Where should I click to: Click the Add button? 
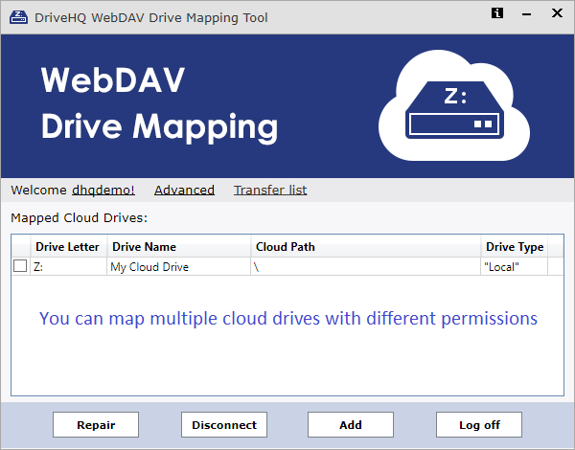click(x=351, y=425)
